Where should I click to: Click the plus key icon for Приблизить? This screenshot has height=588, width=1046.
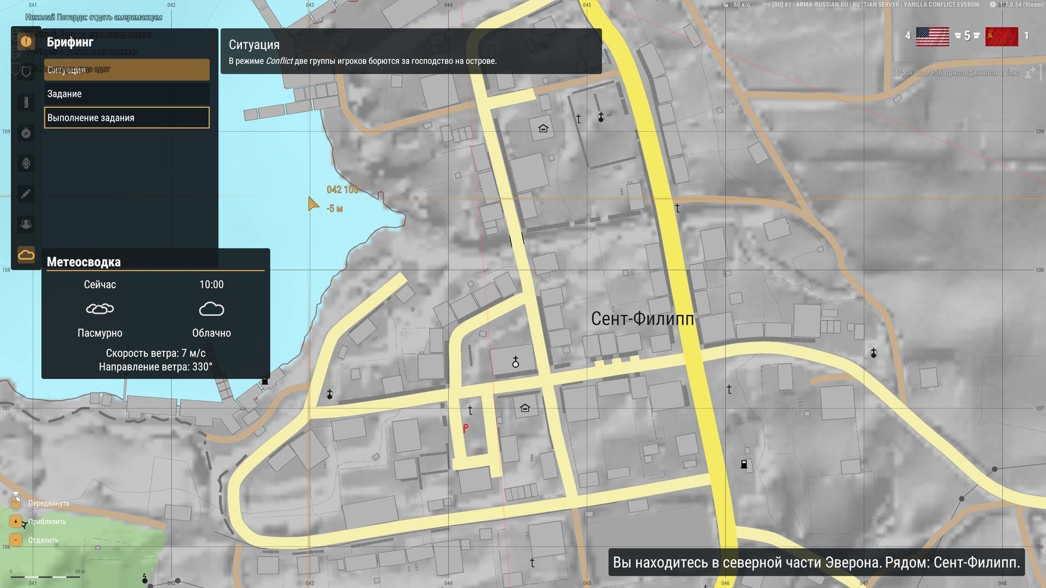pos(16,521)
